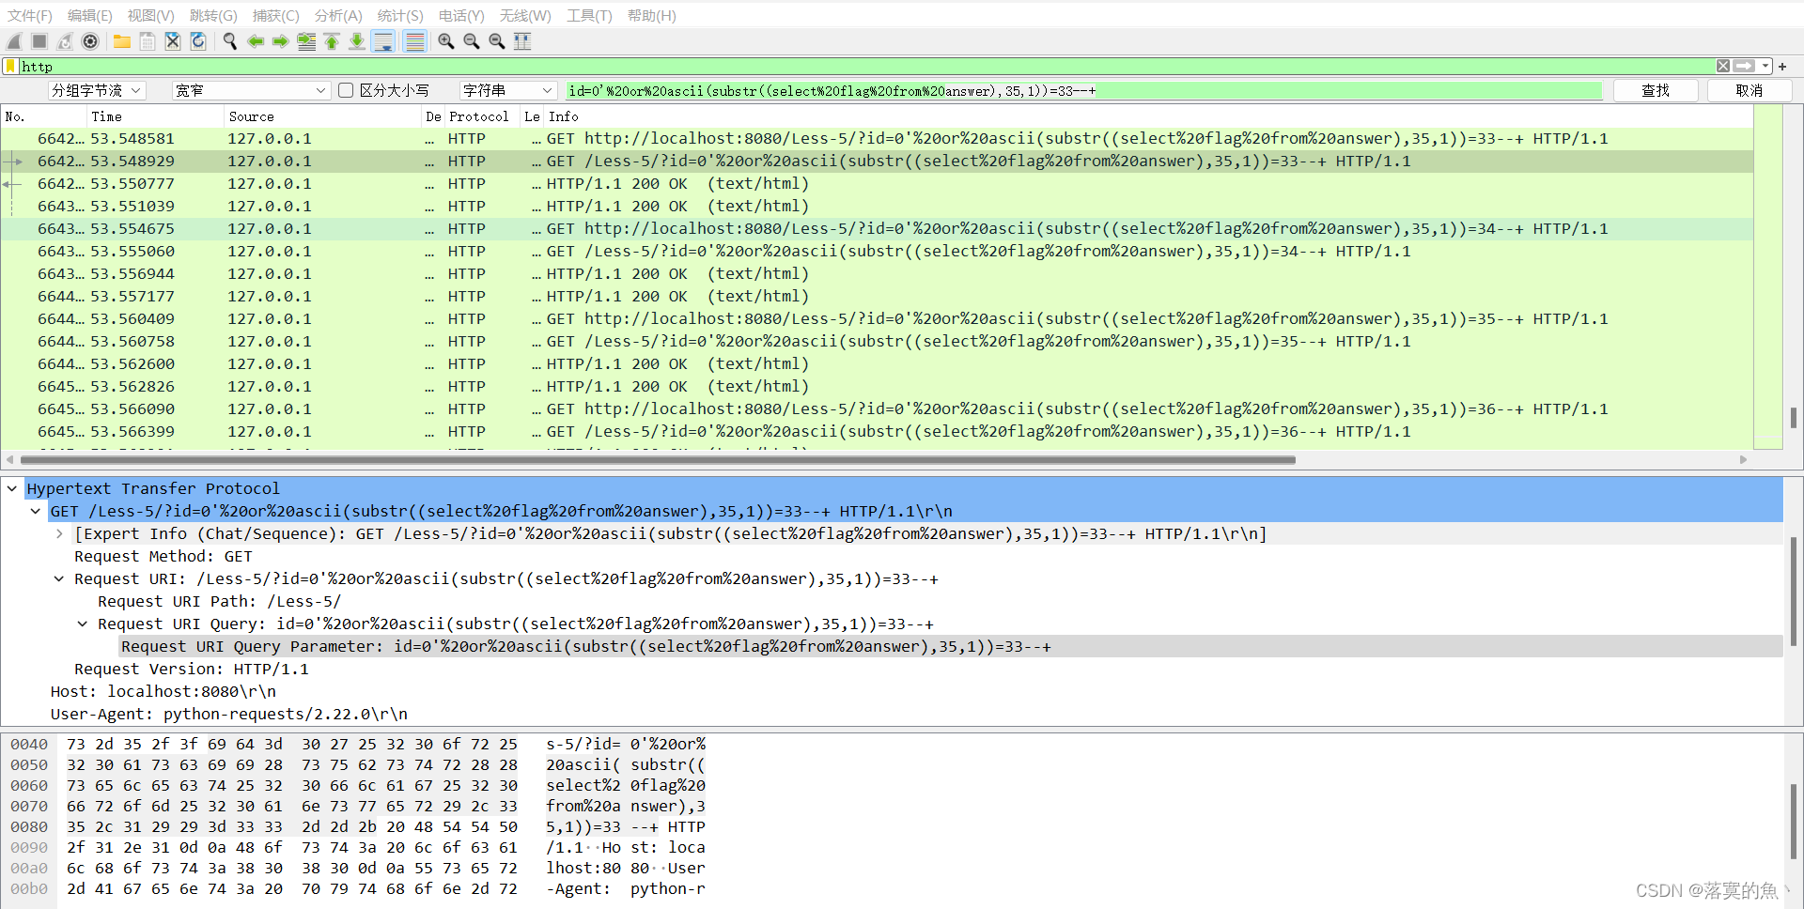Open the 字符串 search type dropdown
1804x909 pixels.
[x=508, y=90]
